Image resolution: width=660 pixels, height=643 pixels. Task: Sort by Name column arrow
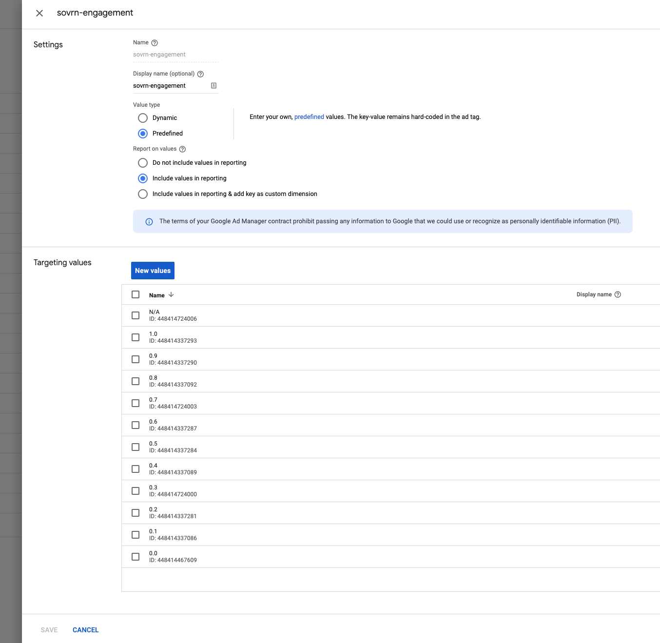point(171,295)
